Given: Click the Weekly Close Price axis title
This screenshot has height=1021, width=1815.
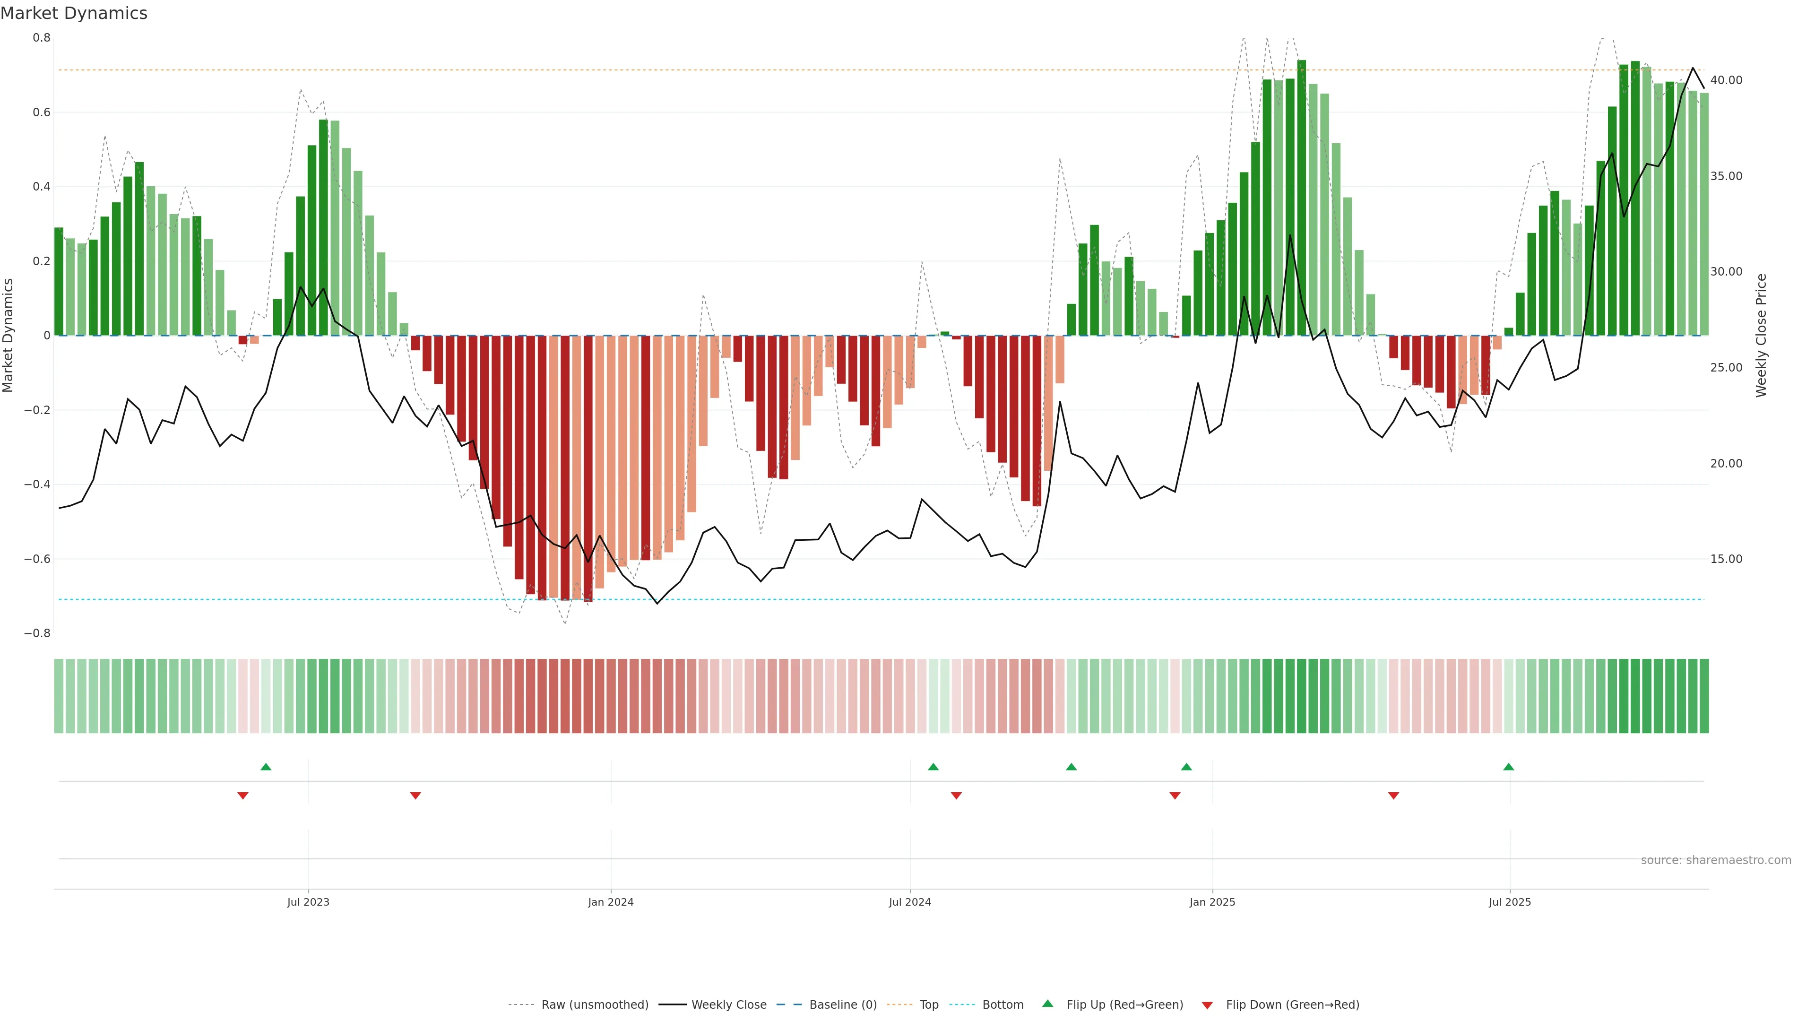Looking at the screenshot, I should pyautogui.click(x=1761, y=336).
